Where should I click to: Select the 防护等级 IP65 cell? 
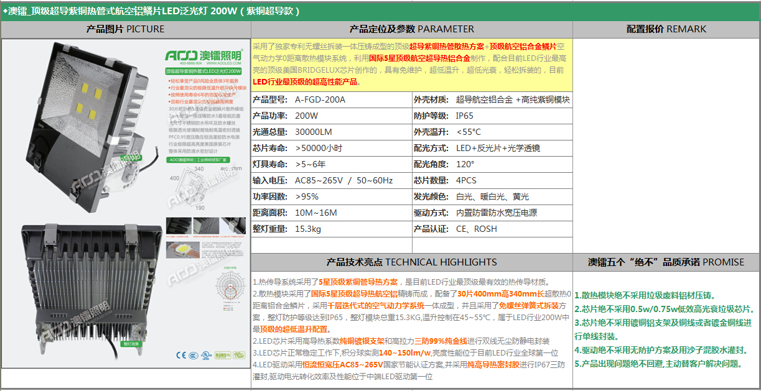click(x=492, y=116)
